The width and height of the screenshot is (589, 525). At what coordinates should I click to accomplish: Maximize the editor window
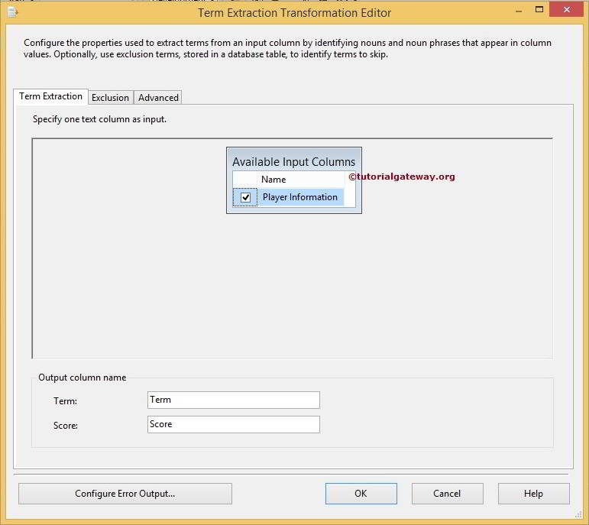tap(539, 9)
